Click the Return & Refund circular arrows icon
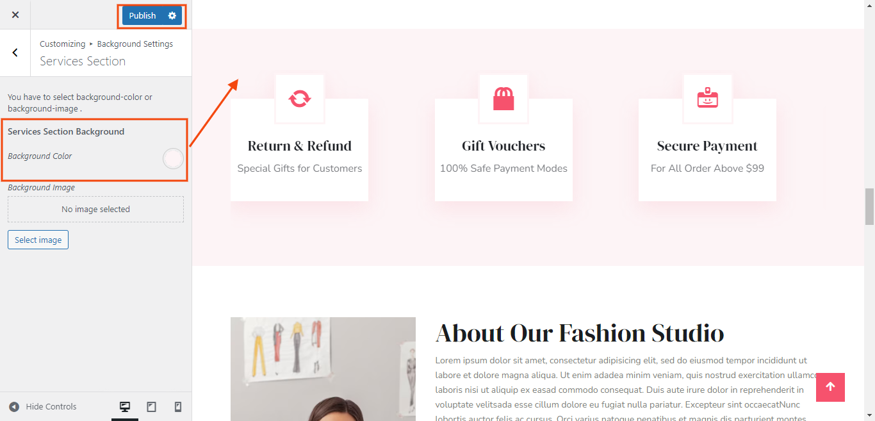The width and height of the screenshot is (875, 421). point(300,99)
